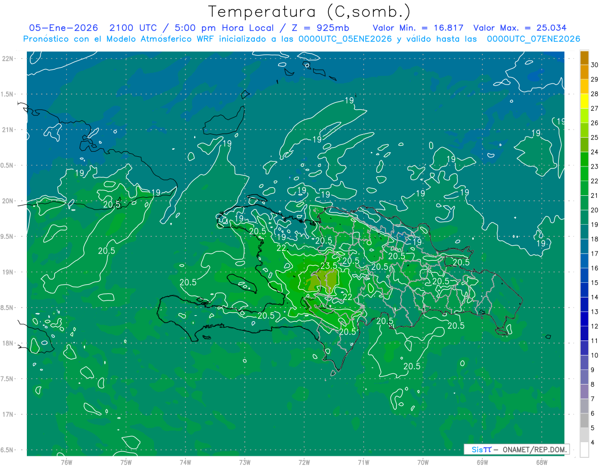The width and height of the screenshot is (608, 469).
Task: Click legend value "7"
Action: pyautogui.click(x=593, y=399)
